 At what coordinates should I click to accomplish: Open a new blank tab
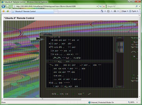click(x=56, y=11)
